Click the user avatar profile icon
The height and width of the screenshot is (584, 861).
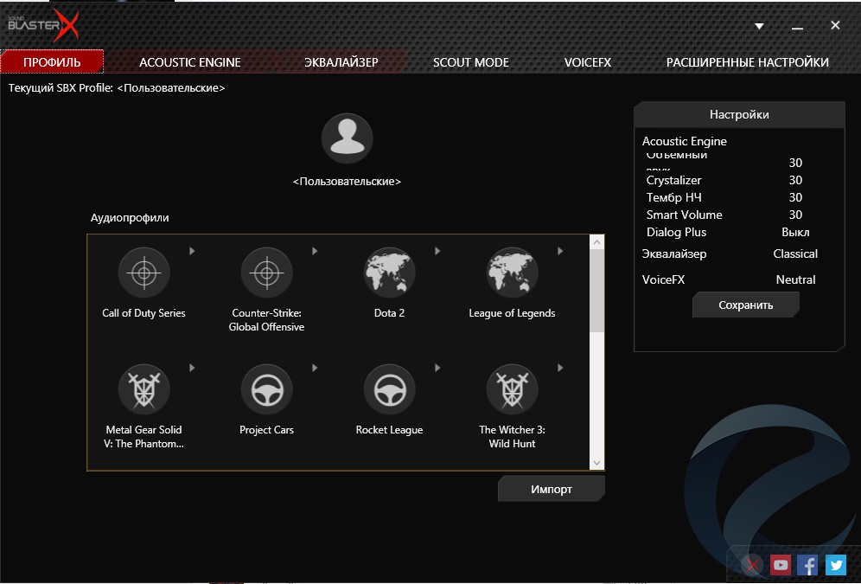click(x=347, y=138)
